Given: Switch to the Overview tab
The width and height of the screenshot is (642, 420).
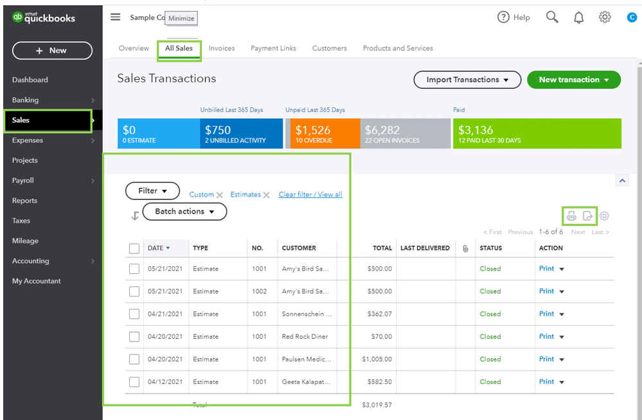Looking at the screenshot, I should (x=134, y=48).
